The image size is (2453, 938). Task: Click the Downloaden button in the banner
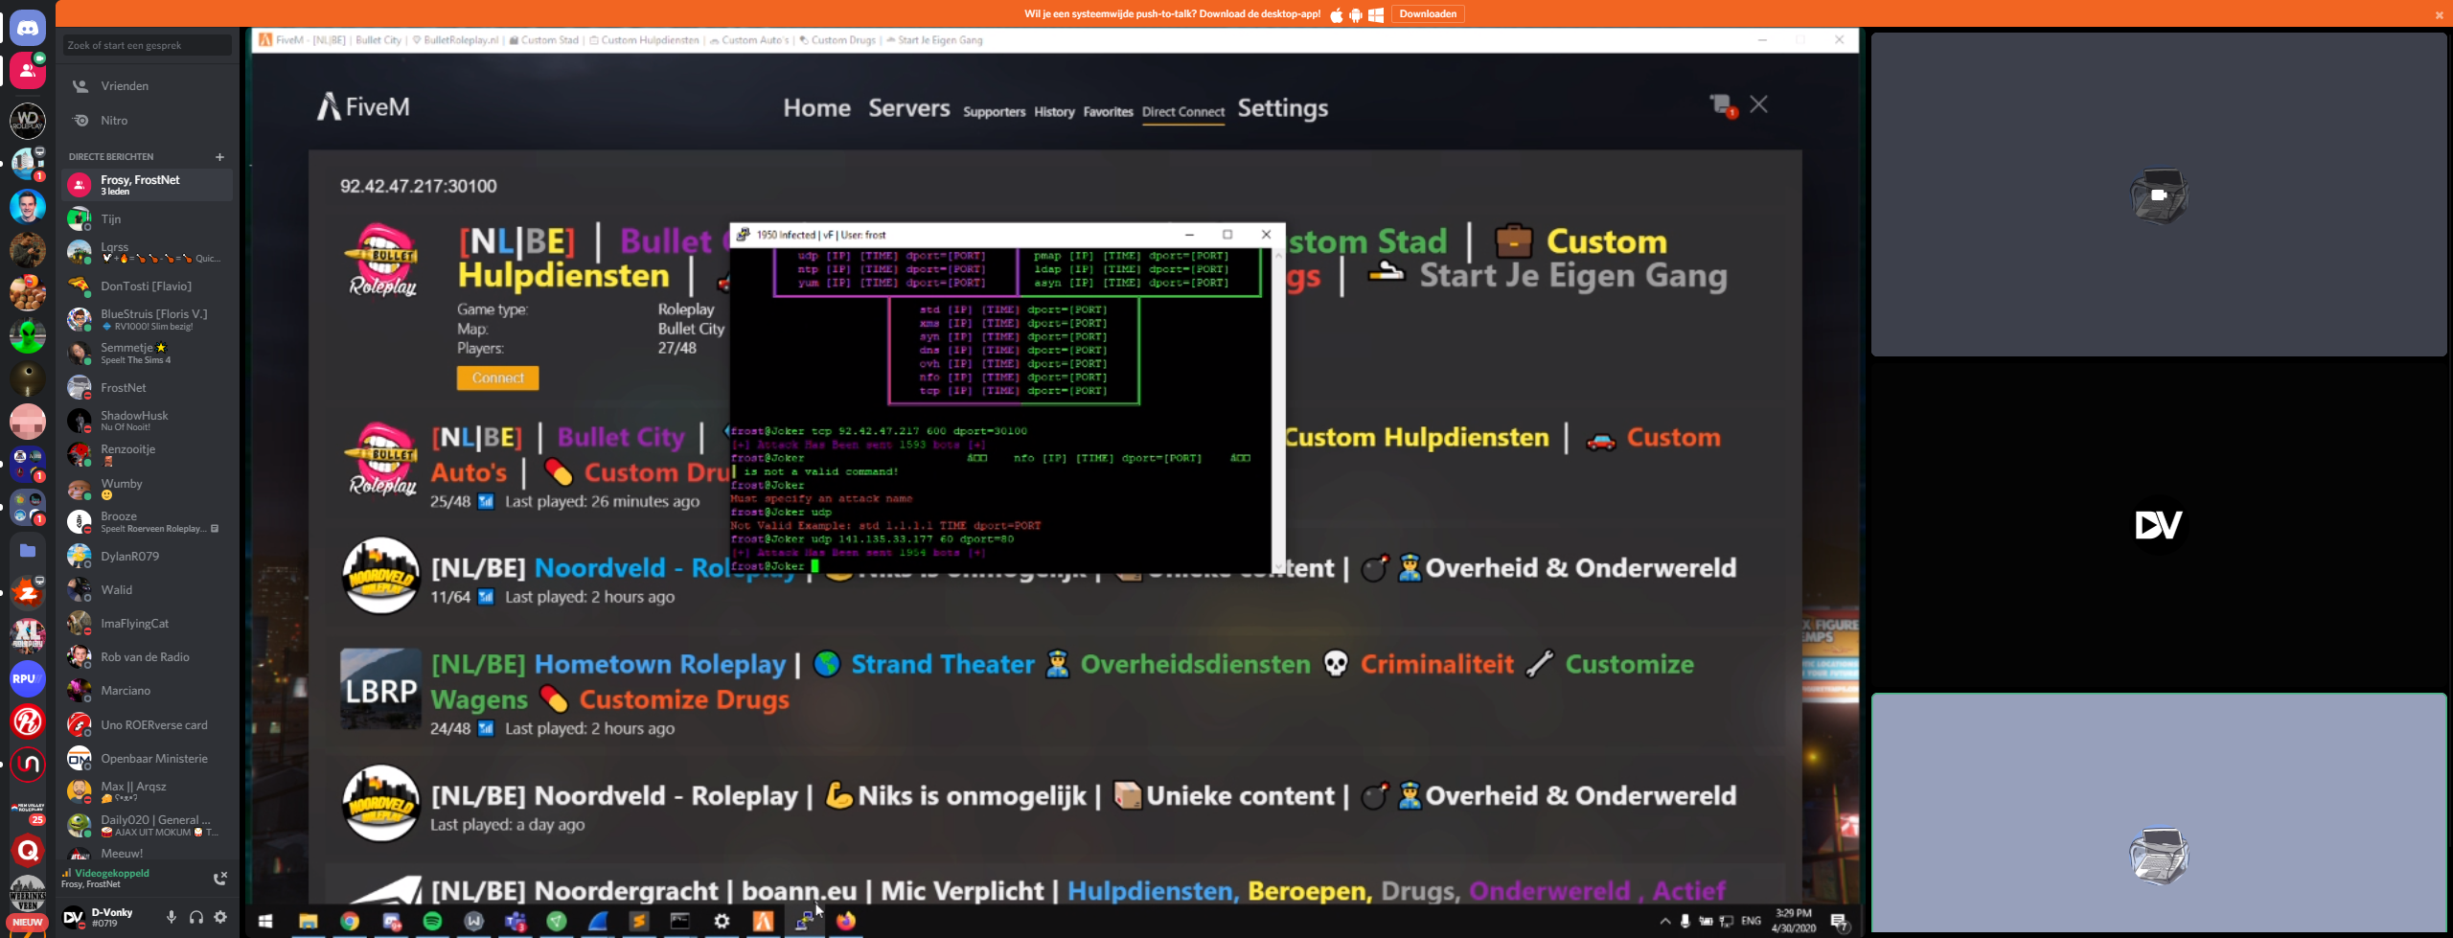coord(1427,14)
